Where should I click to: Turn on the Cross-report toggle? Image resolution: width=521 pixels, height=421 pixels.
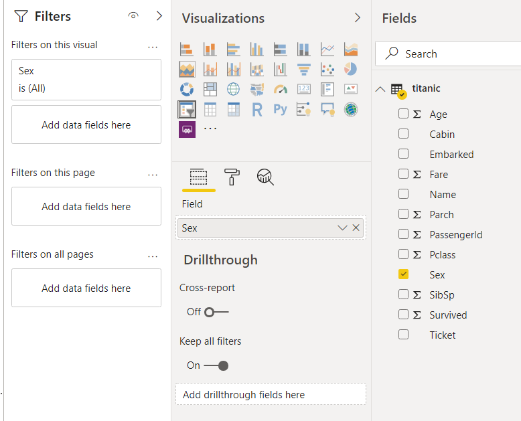(x=217, y=312)
